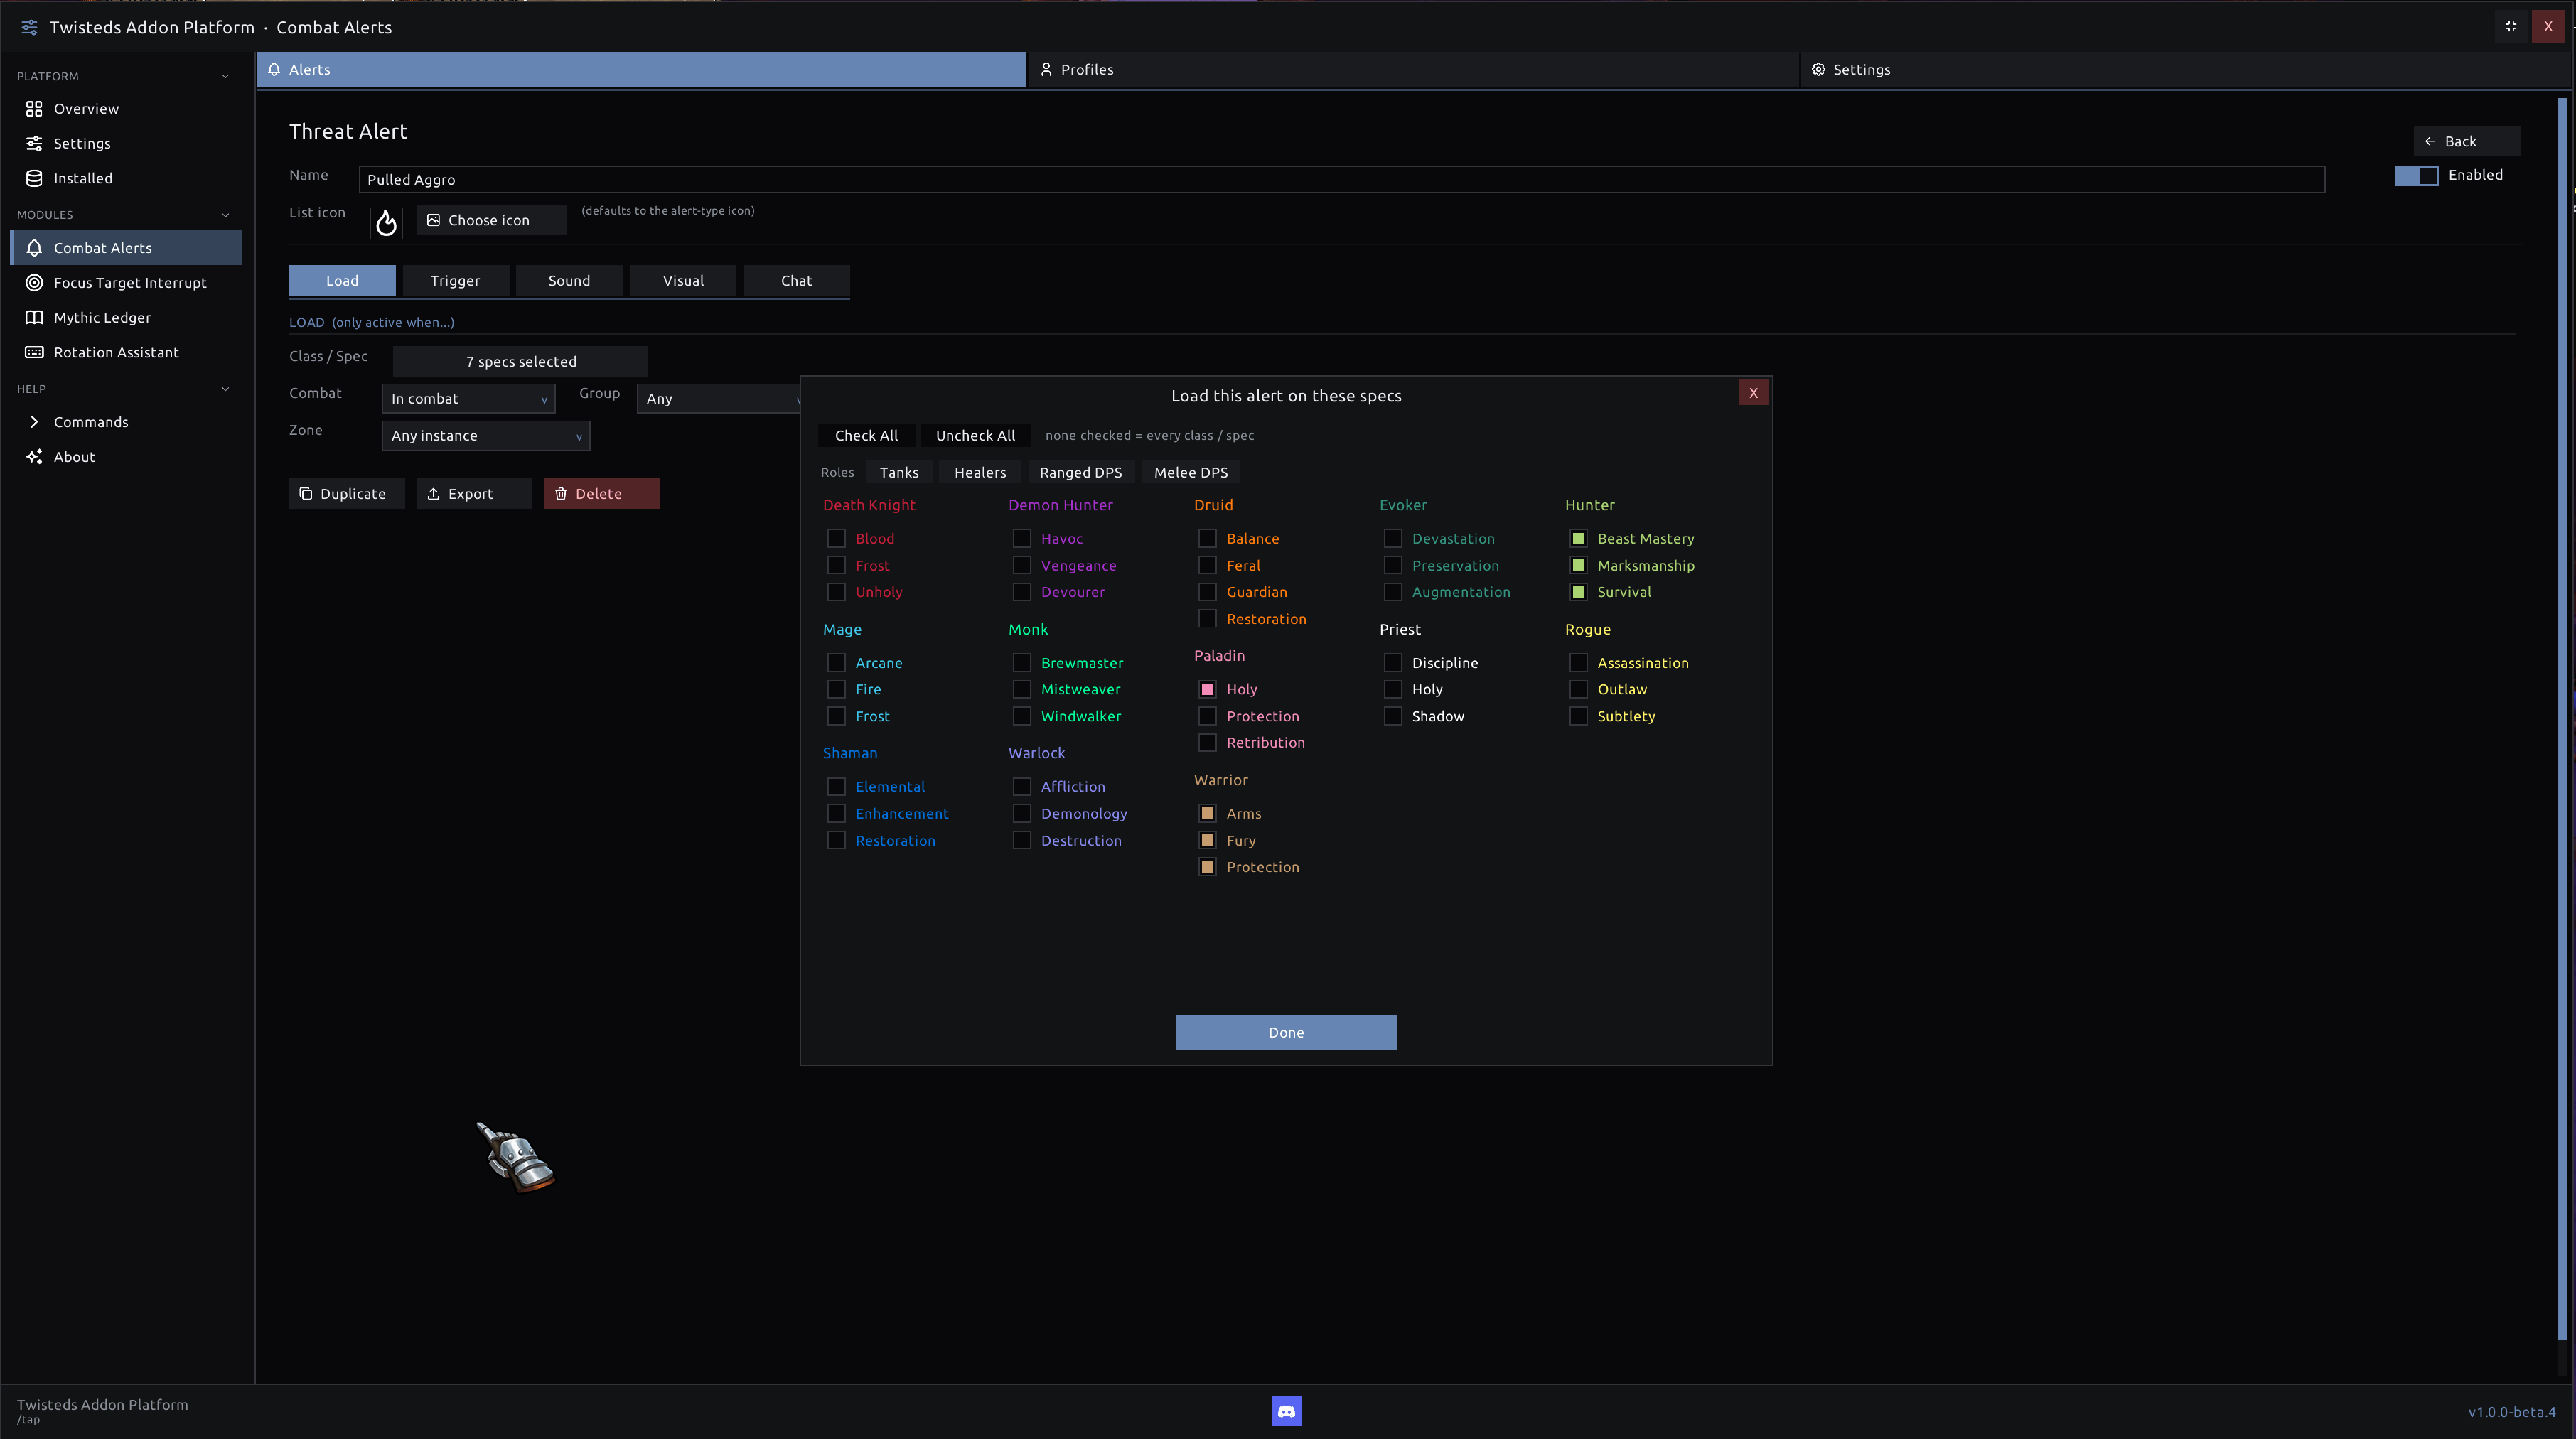Check Druid Guardian spec
The image size is (2576, 1439).
(x=1207, y=592)
